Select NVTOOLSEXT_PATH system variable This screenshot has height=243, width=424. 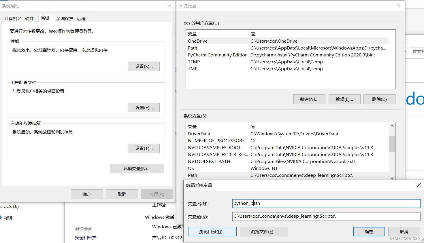point(287,161)
